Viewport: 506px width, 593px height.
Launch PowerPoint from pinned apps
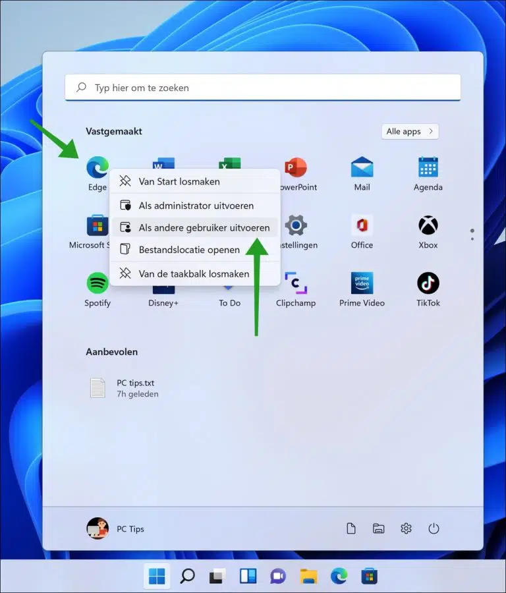(x=296, y=167)
